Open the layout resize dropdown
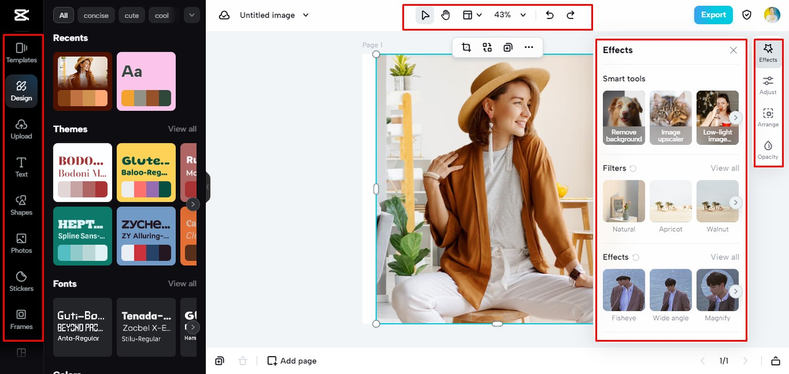Image resolution: width=789 pixels, height=374 pixels. [x=472, y=15]
